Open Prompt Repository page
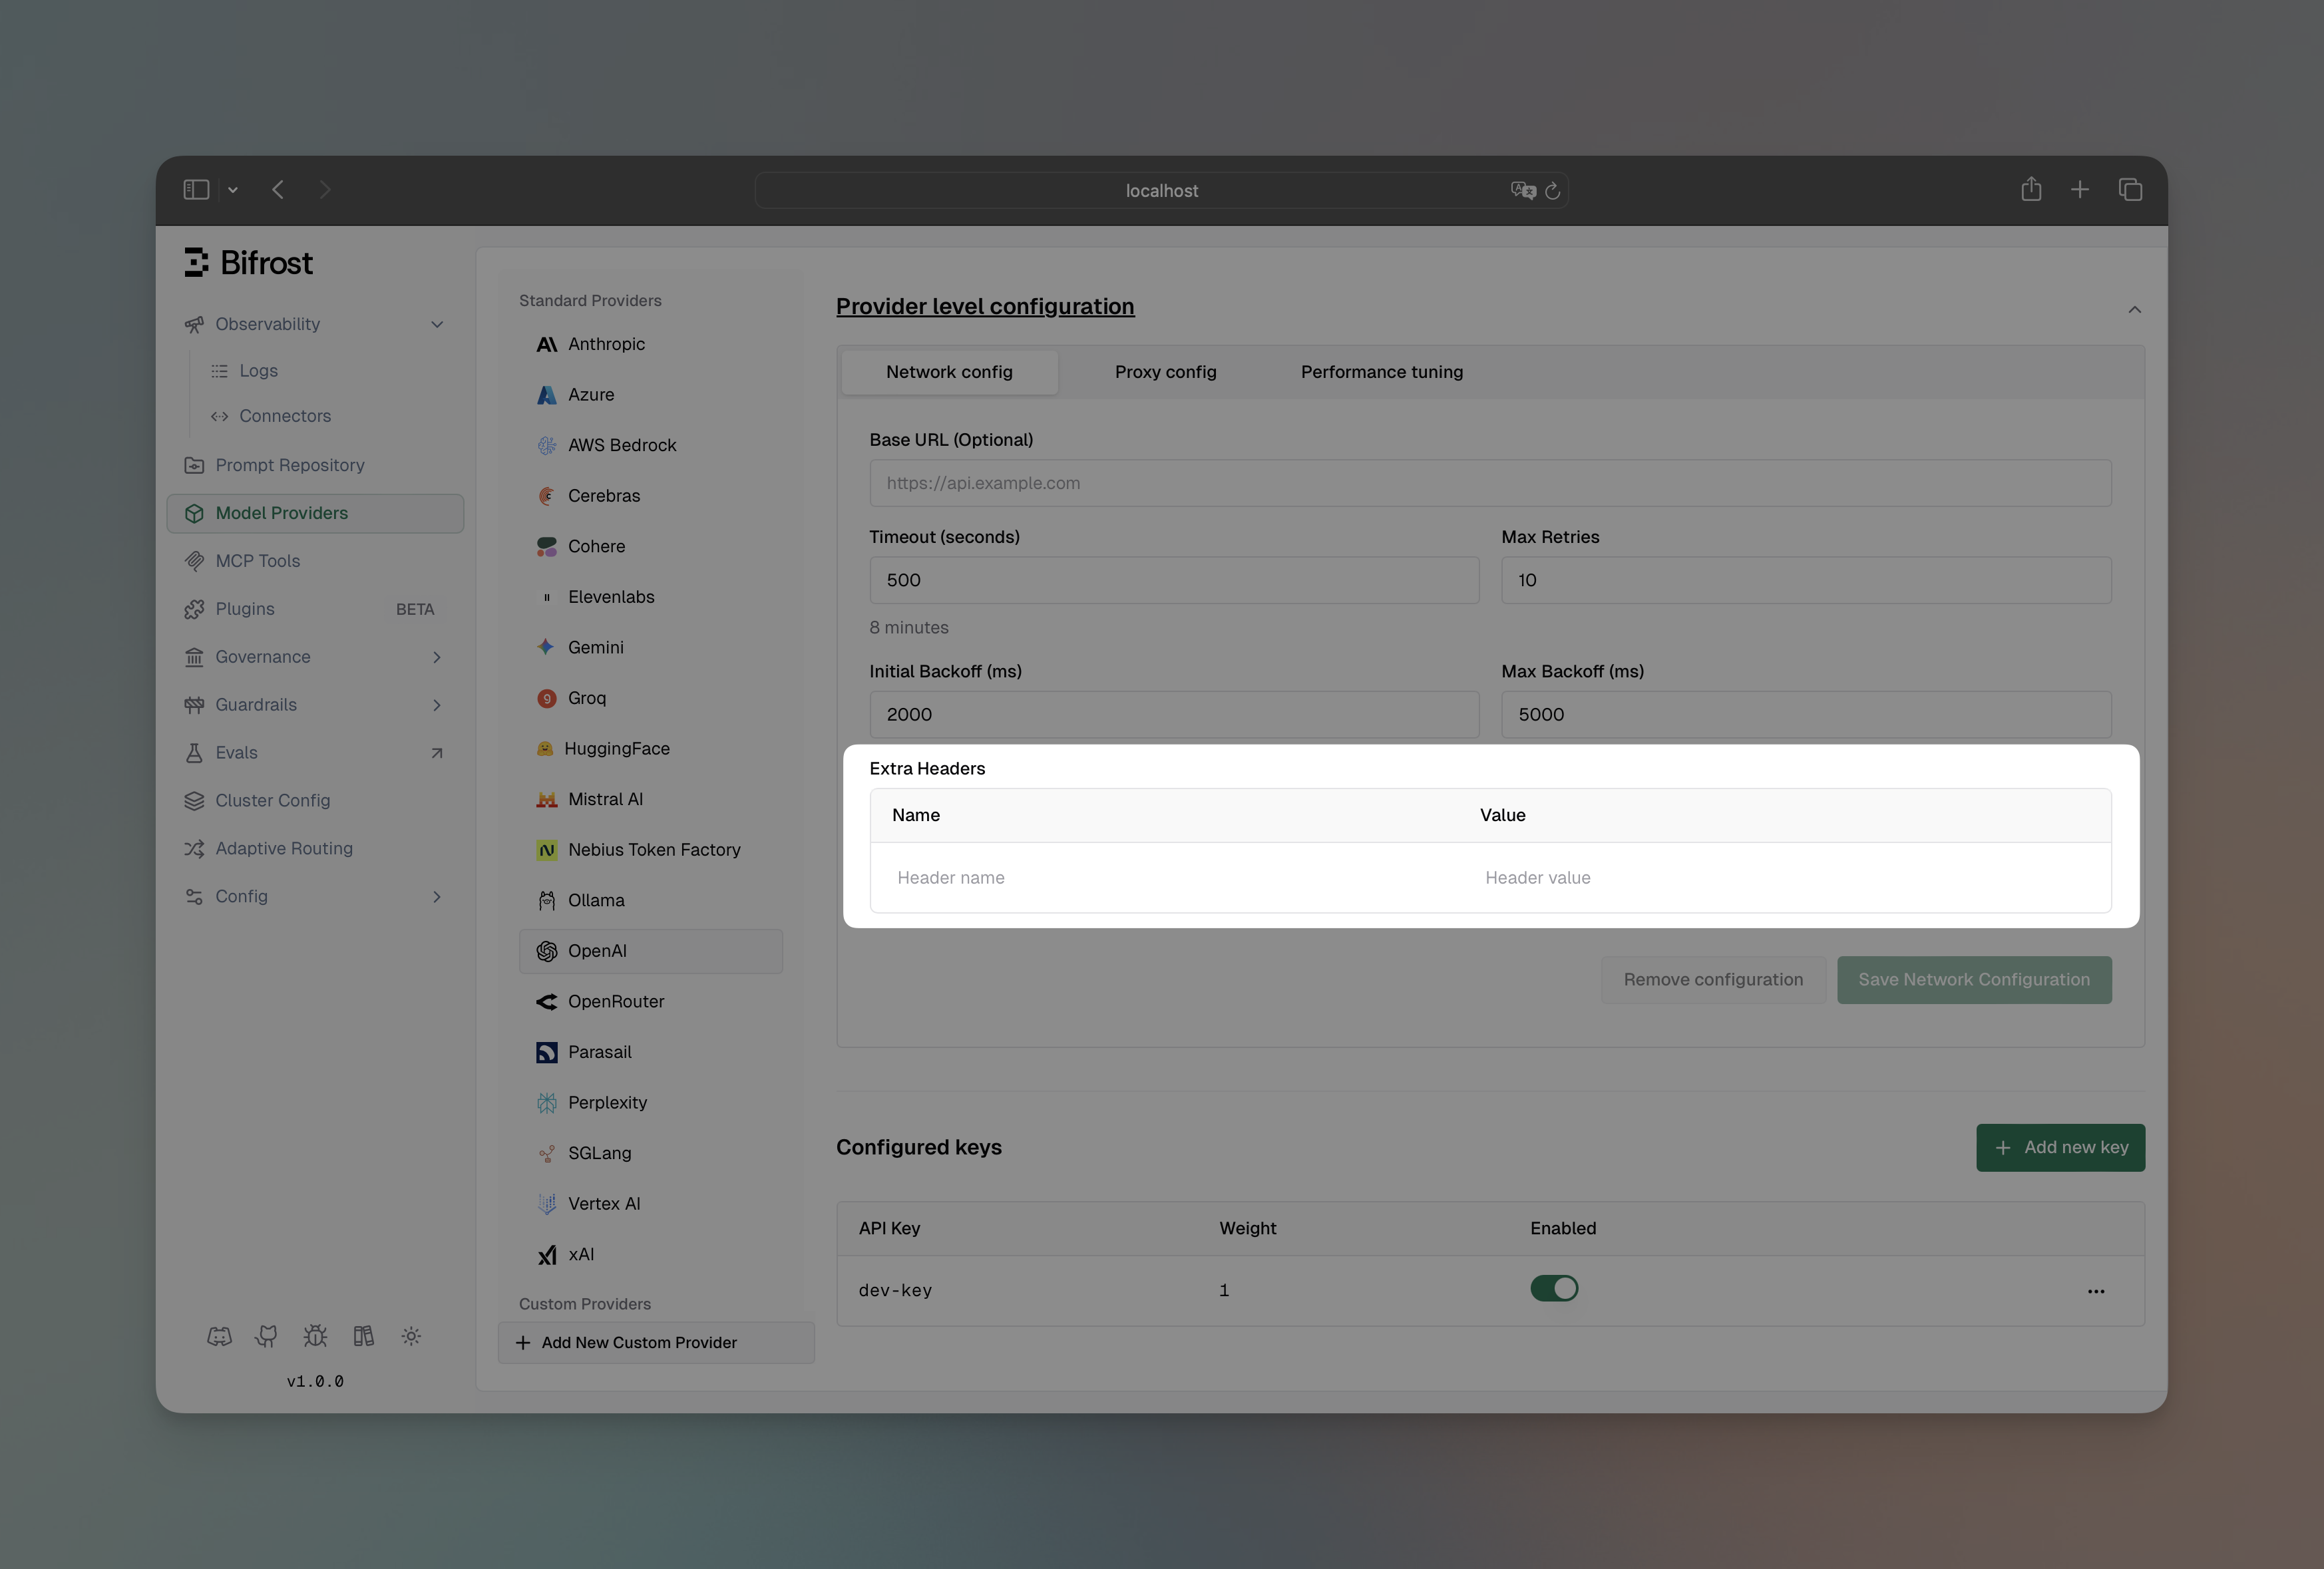 (315, 465)
